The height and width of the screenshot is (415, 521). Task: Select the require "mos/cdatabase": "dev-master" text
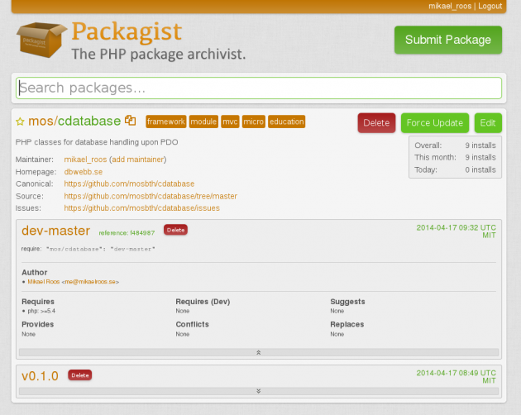pos(88,249)
